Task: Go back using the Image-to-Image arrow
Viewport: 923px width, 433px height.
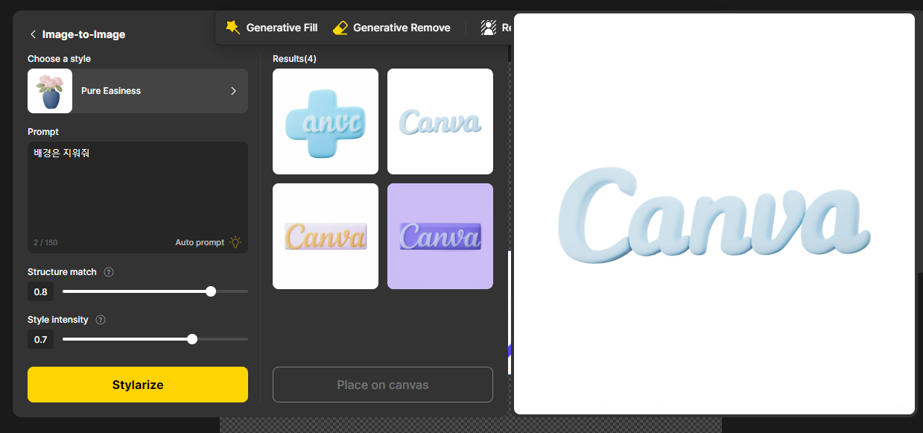Action: (x=33, y=34)
